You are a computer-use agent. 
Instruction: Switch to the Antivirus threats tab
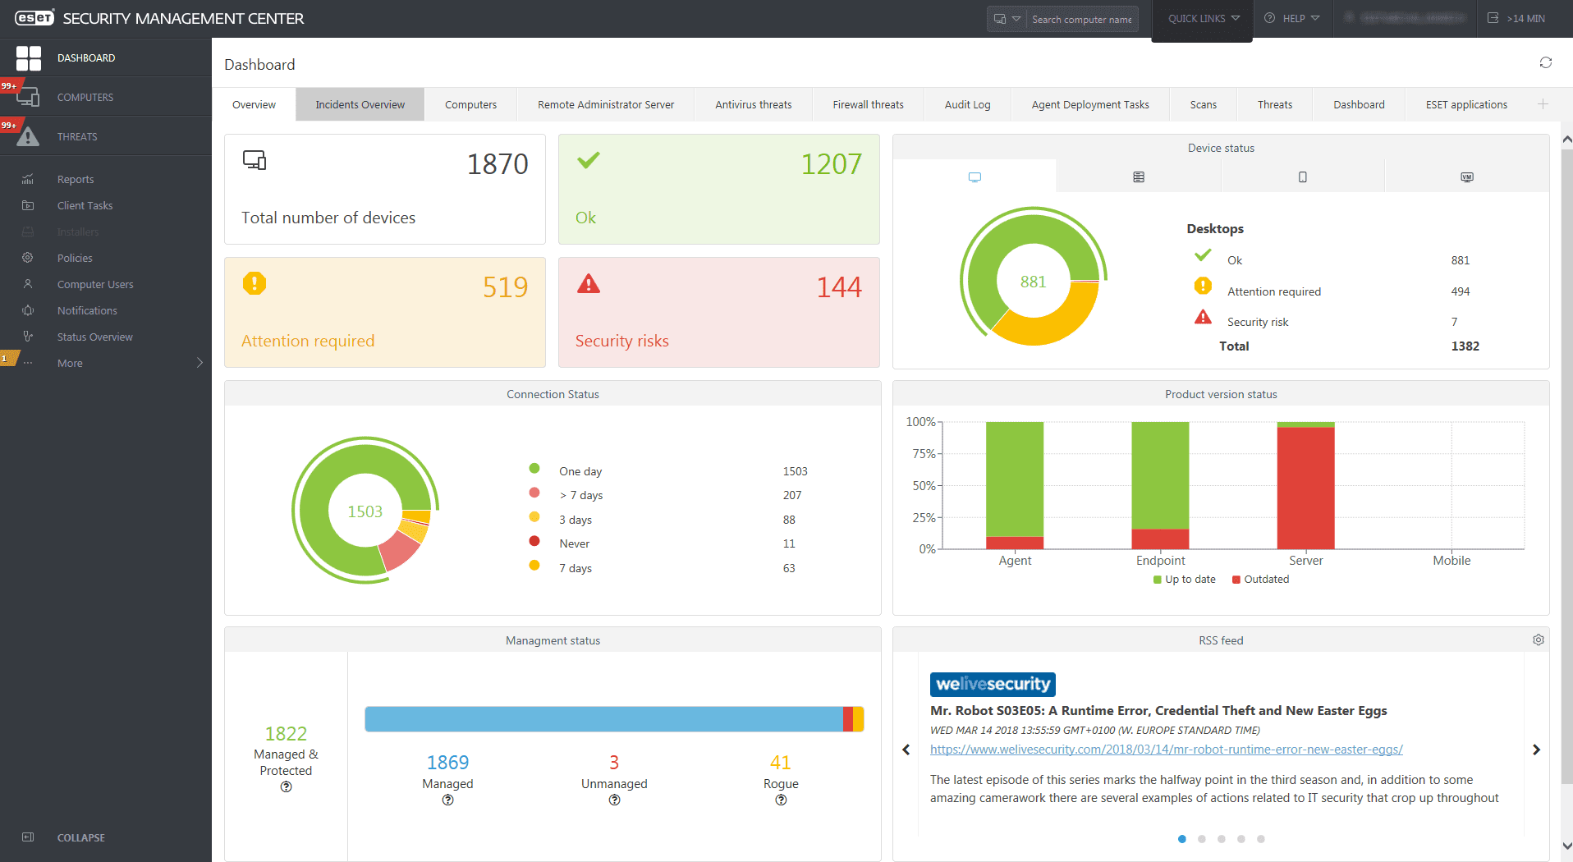point(752,104)
